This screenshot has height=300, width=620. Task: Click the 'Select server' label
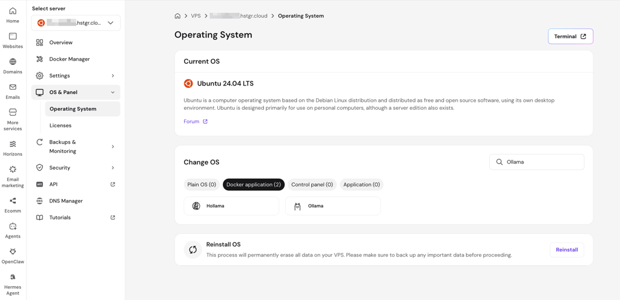pyautogui.click(x=48, y=8)
